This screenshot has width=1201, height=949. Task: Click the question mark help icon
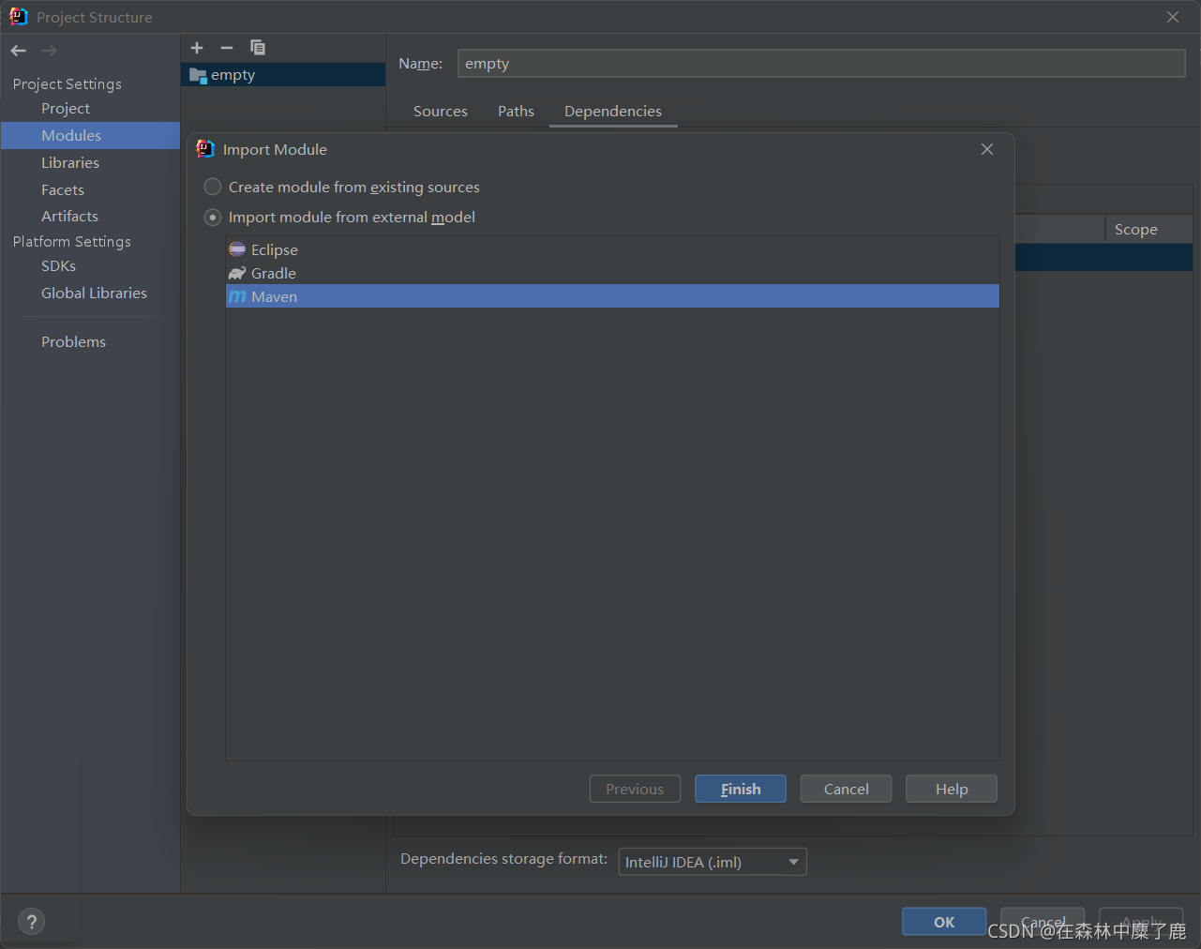(x=31, y=922)
